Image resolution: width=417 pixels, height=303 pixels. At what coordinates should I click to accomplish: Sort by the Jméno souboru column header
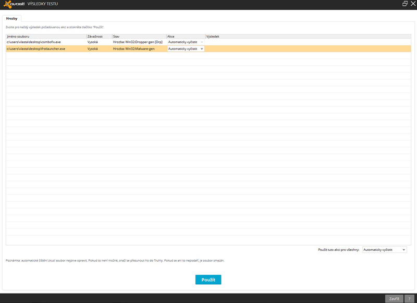point(46,37)
